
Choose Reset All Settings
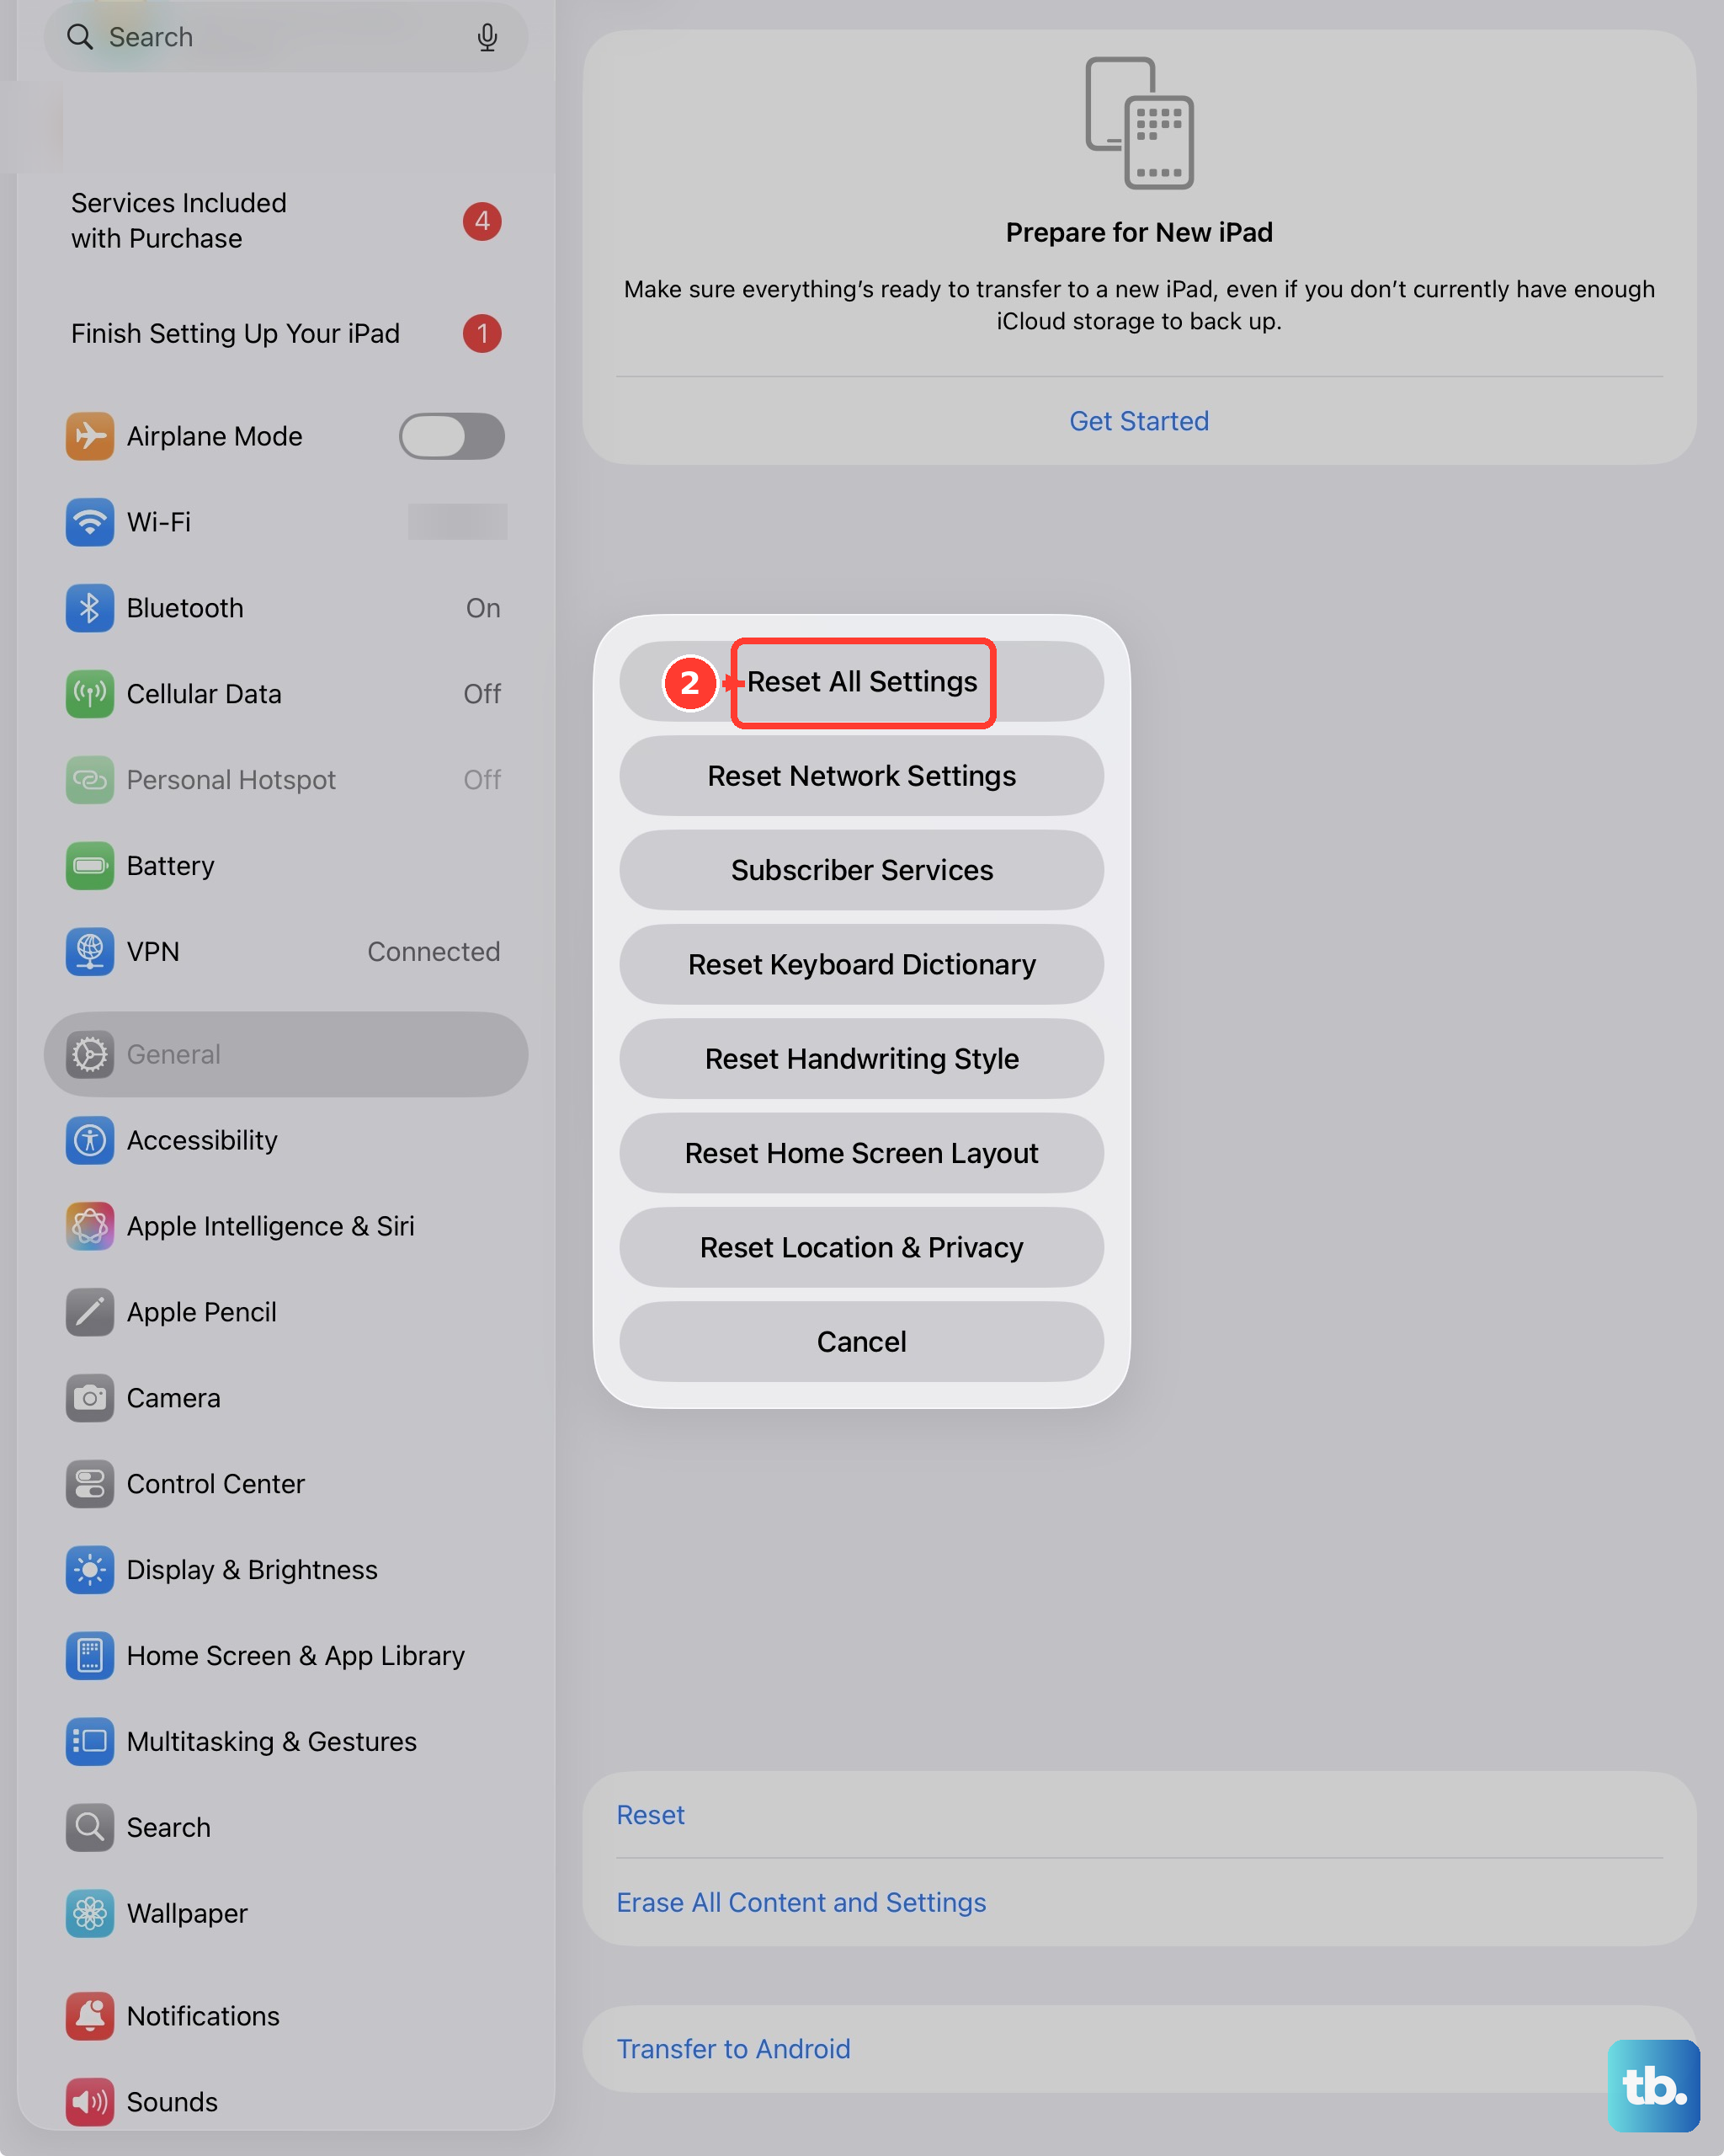pyautogui.click(x=861, y=682)
